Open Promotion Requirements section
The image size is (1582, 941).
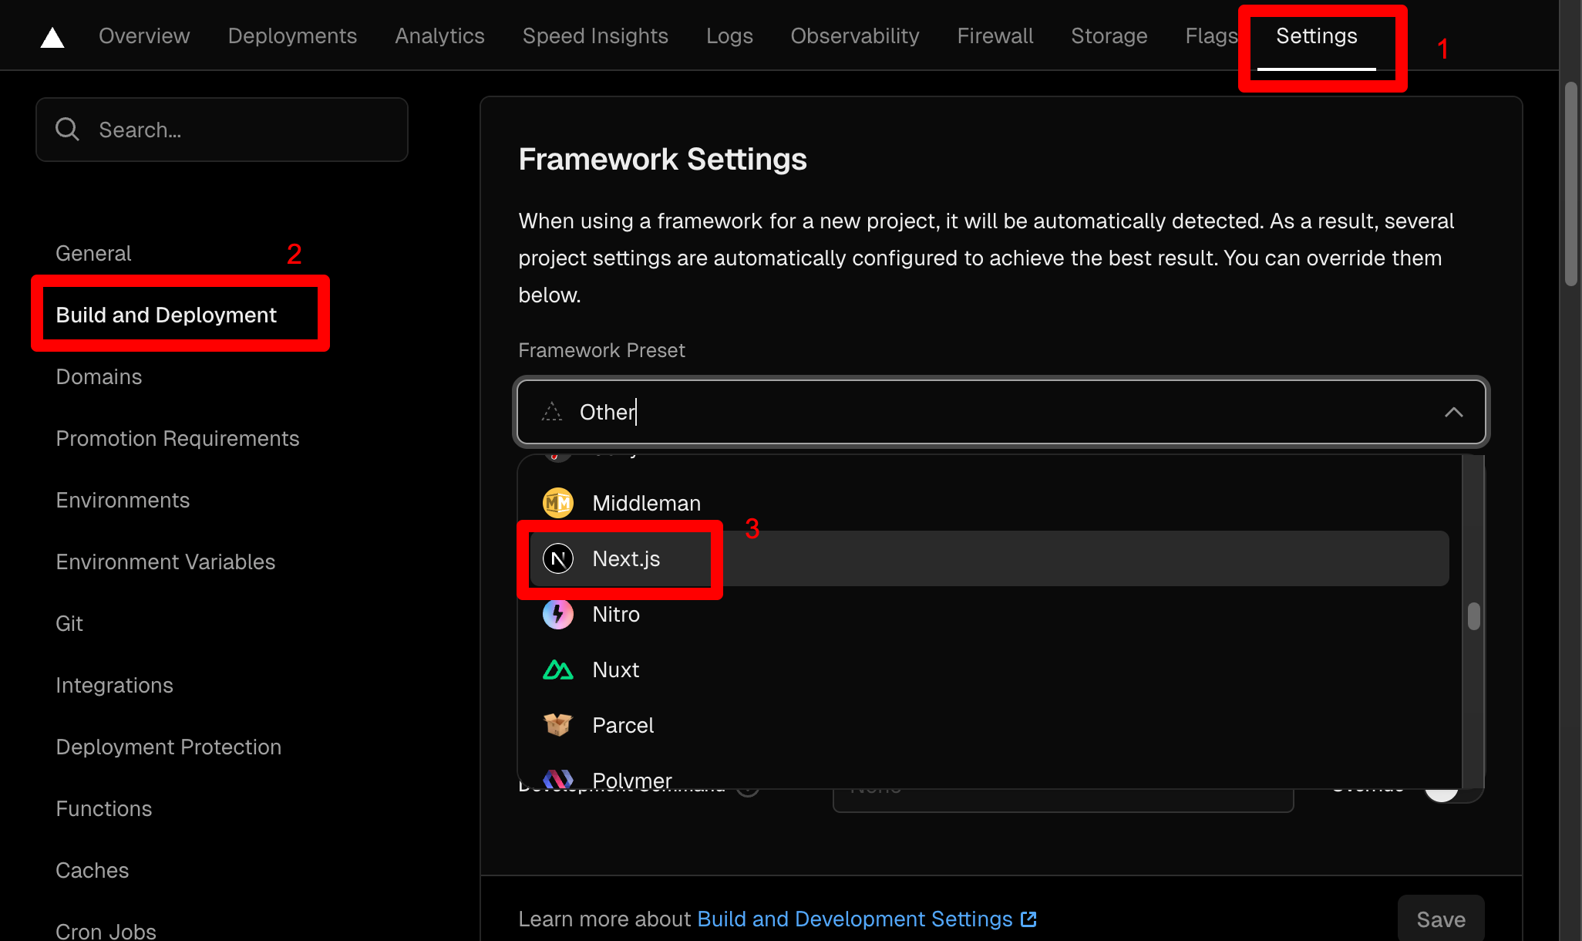click(177, 438)
